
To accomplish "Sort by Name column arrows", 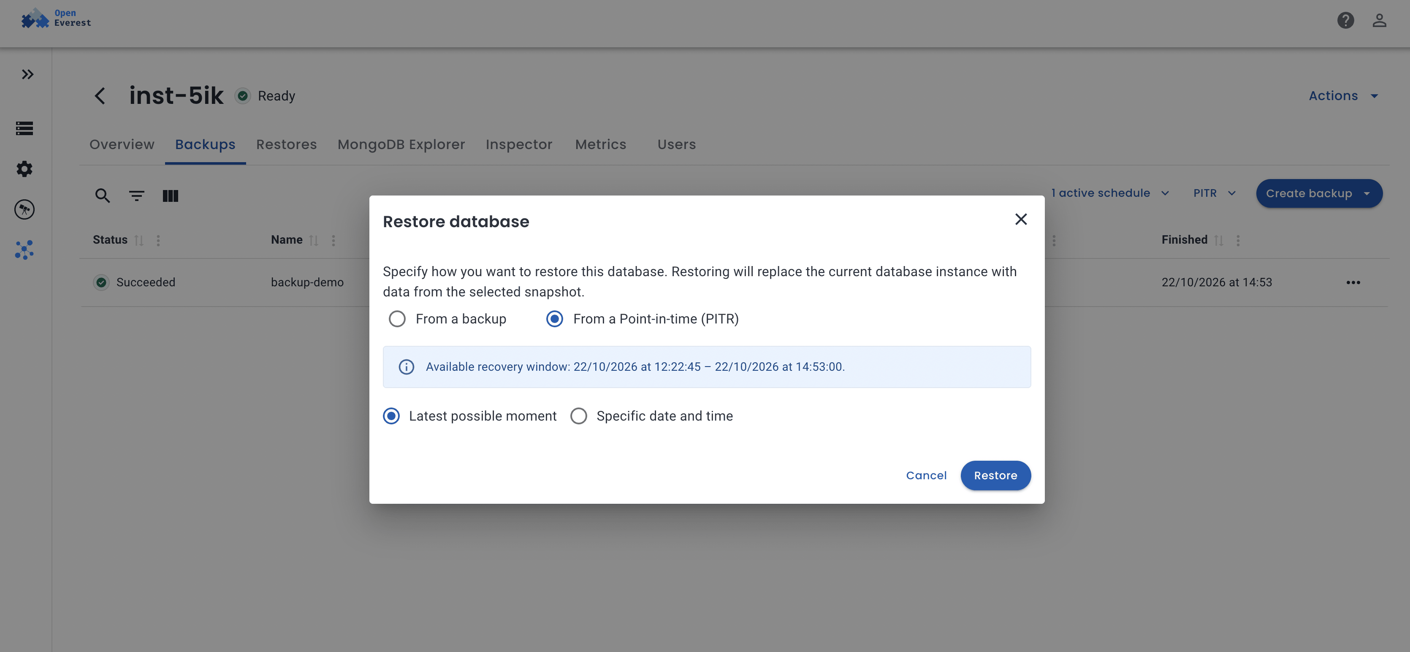I will 314,240.
